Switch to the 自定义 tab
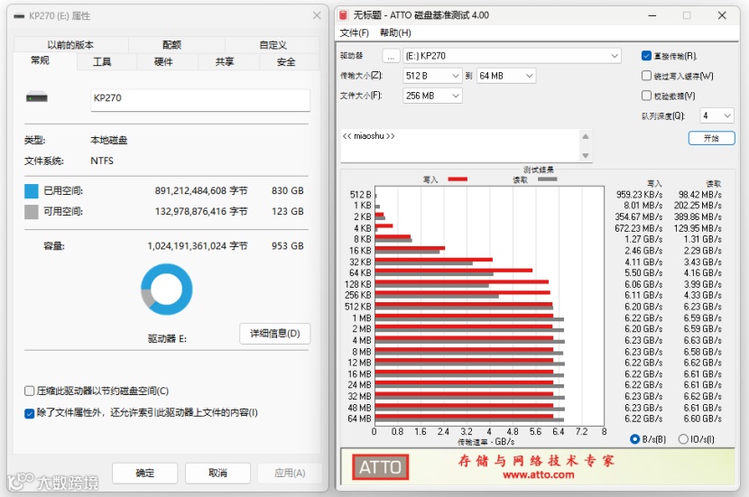 point(273,45)
